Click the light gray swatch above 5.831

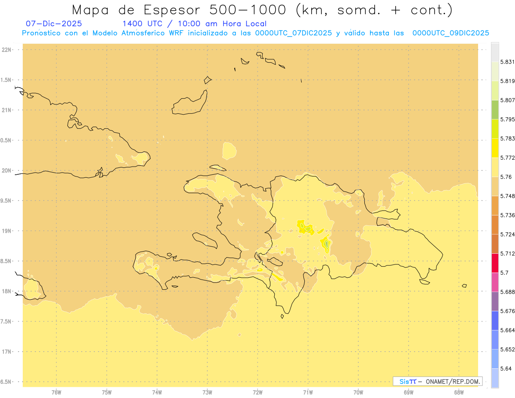coord(495,52)
